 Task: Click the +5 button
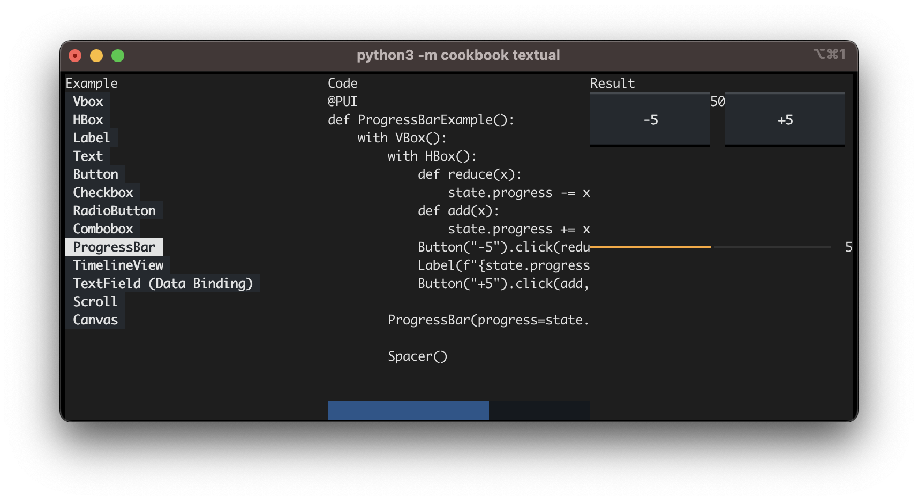click(x=785, y=119)
